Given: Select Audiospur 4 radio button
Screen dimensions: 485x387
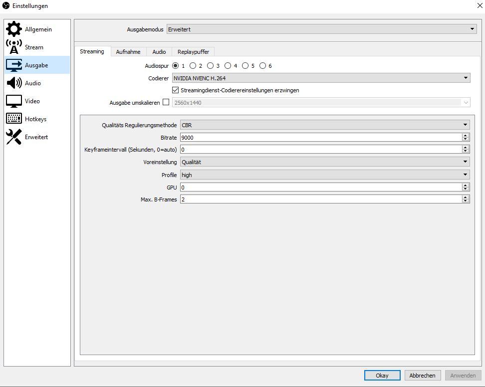Looking at the screenshot, I should point(228,65).
